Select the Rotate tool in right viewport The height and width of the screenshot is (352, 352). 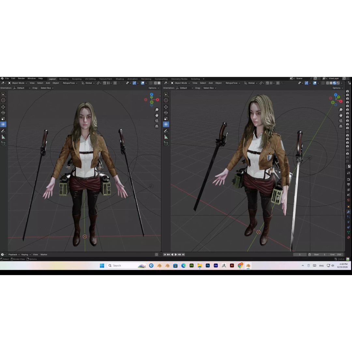click(x=166, y=113)
